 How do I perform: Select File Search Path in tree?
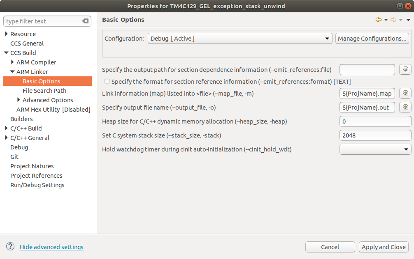(44, 91)
